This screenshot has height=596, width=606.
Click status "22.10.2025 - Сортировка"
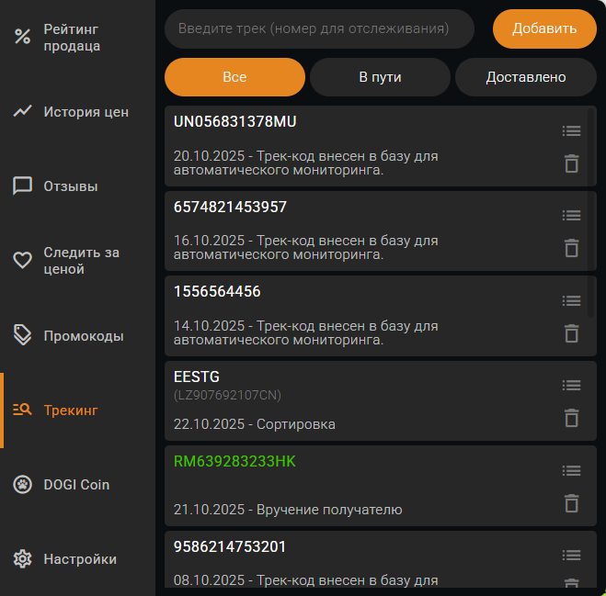coord(255,424)
